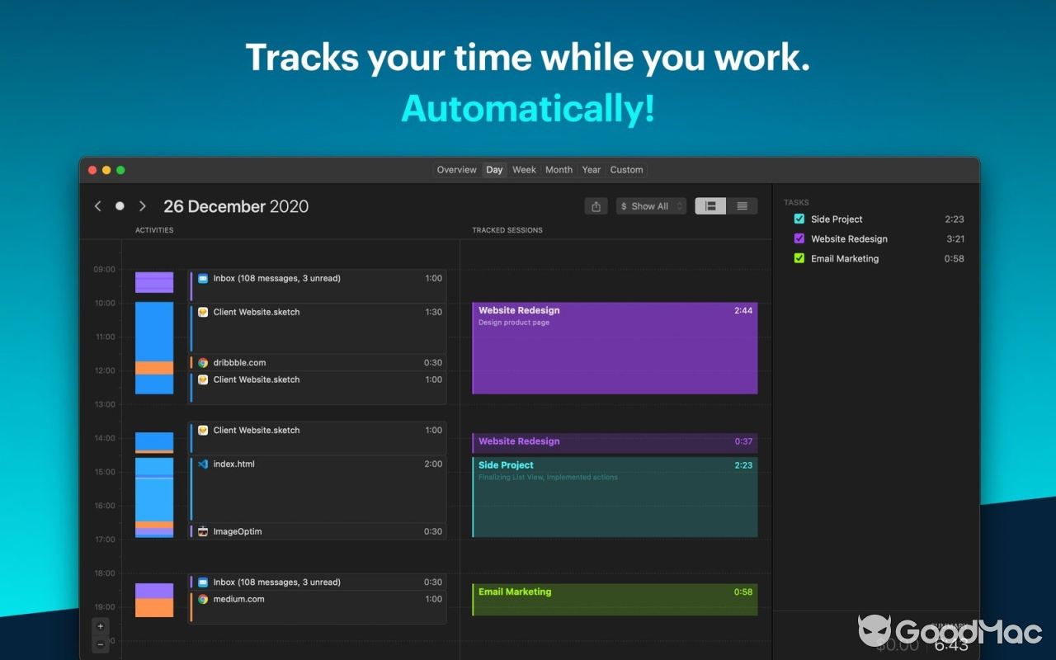The image size is (1056, 660).
Task: Switch to the Week tab
Action: click(x=524, y=169)
